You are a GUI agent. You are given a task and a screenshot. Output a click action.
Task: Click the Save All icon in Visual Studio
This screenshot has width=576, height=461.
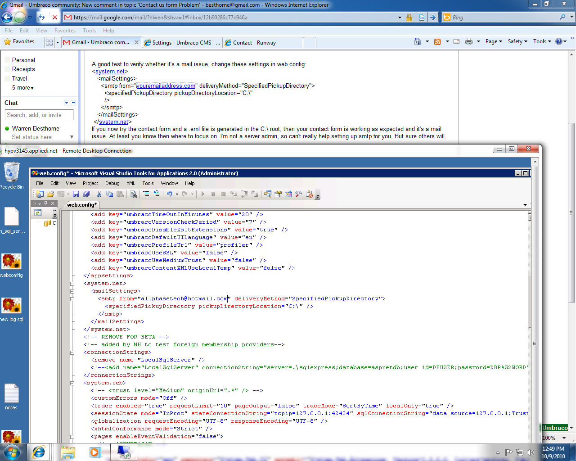[86, 194]
